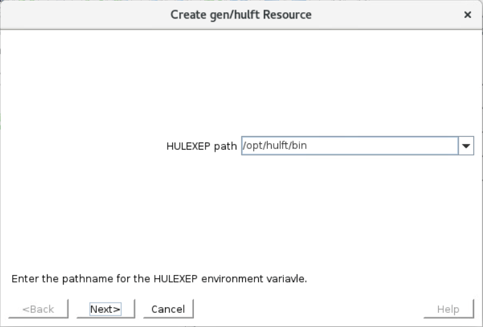This screenshot has width=483, height=327.
Task: Abort wizard via the Cancel button
Action: click(x=168, y=309)
